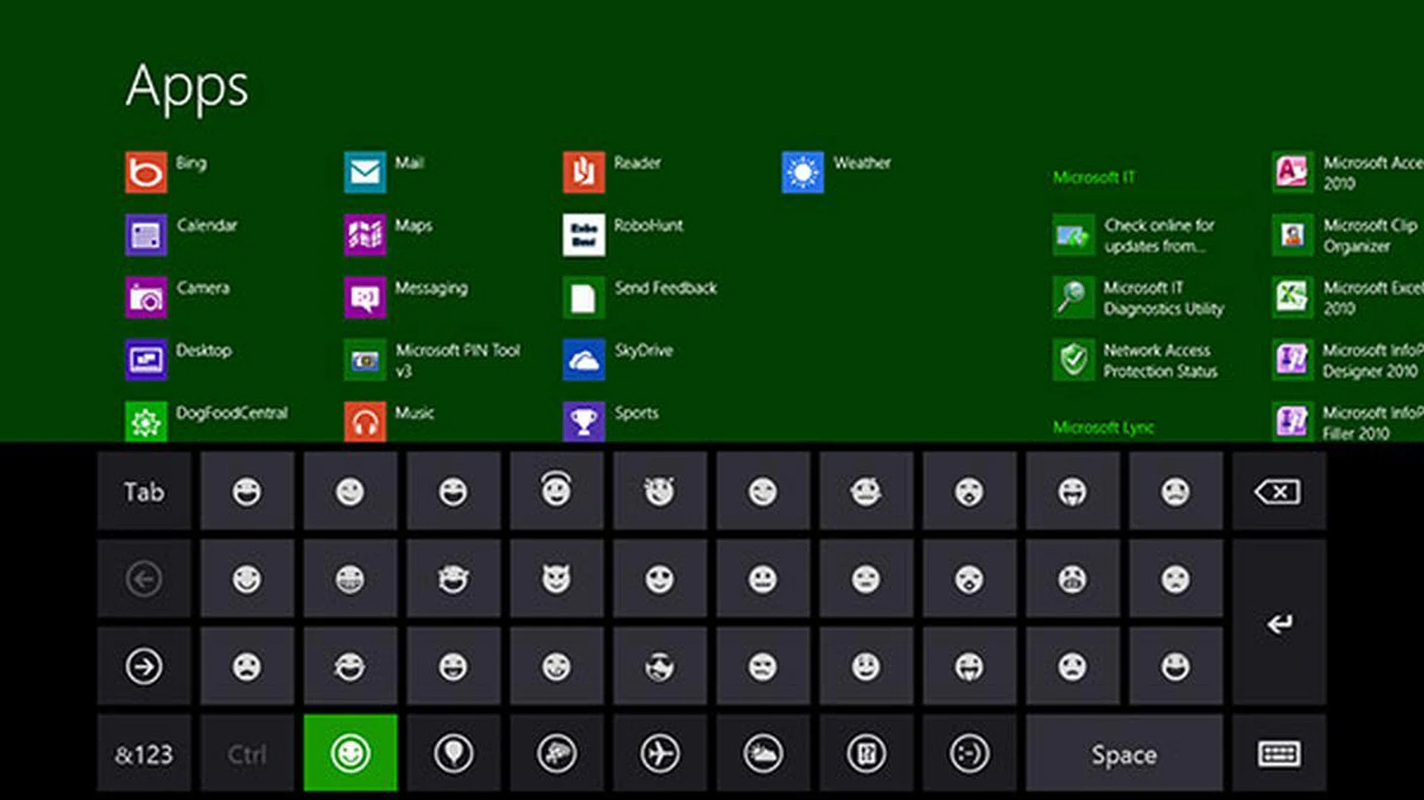This screenshot has height=800, width=1424.
Task: Switch to the travel airplane emoji category
Action: click(659, 753)
